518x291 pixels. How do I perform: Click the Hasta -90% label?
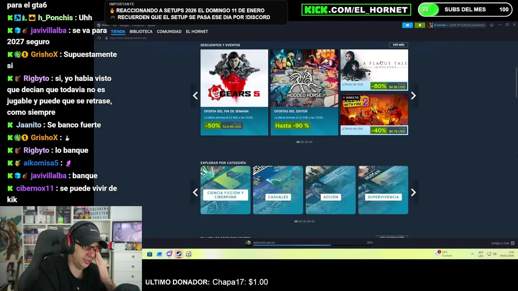(292, 126)
